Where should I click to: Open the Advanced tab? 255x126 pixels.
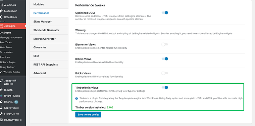(x=49, y=73)
